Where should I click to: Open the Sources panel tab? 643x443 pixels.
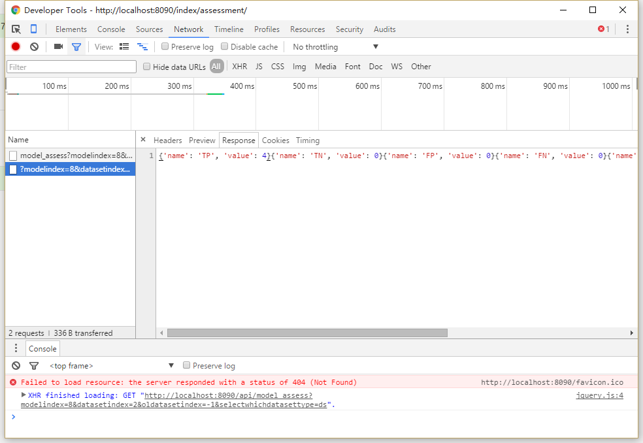[x=149, y=29]
